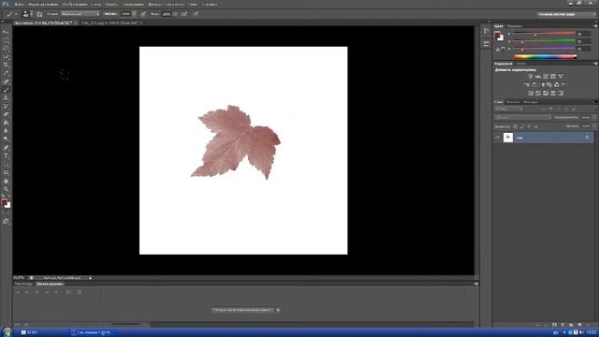Change the screen mode icon
The width and height of the screenshot is (599, 337).
point(6,221)
